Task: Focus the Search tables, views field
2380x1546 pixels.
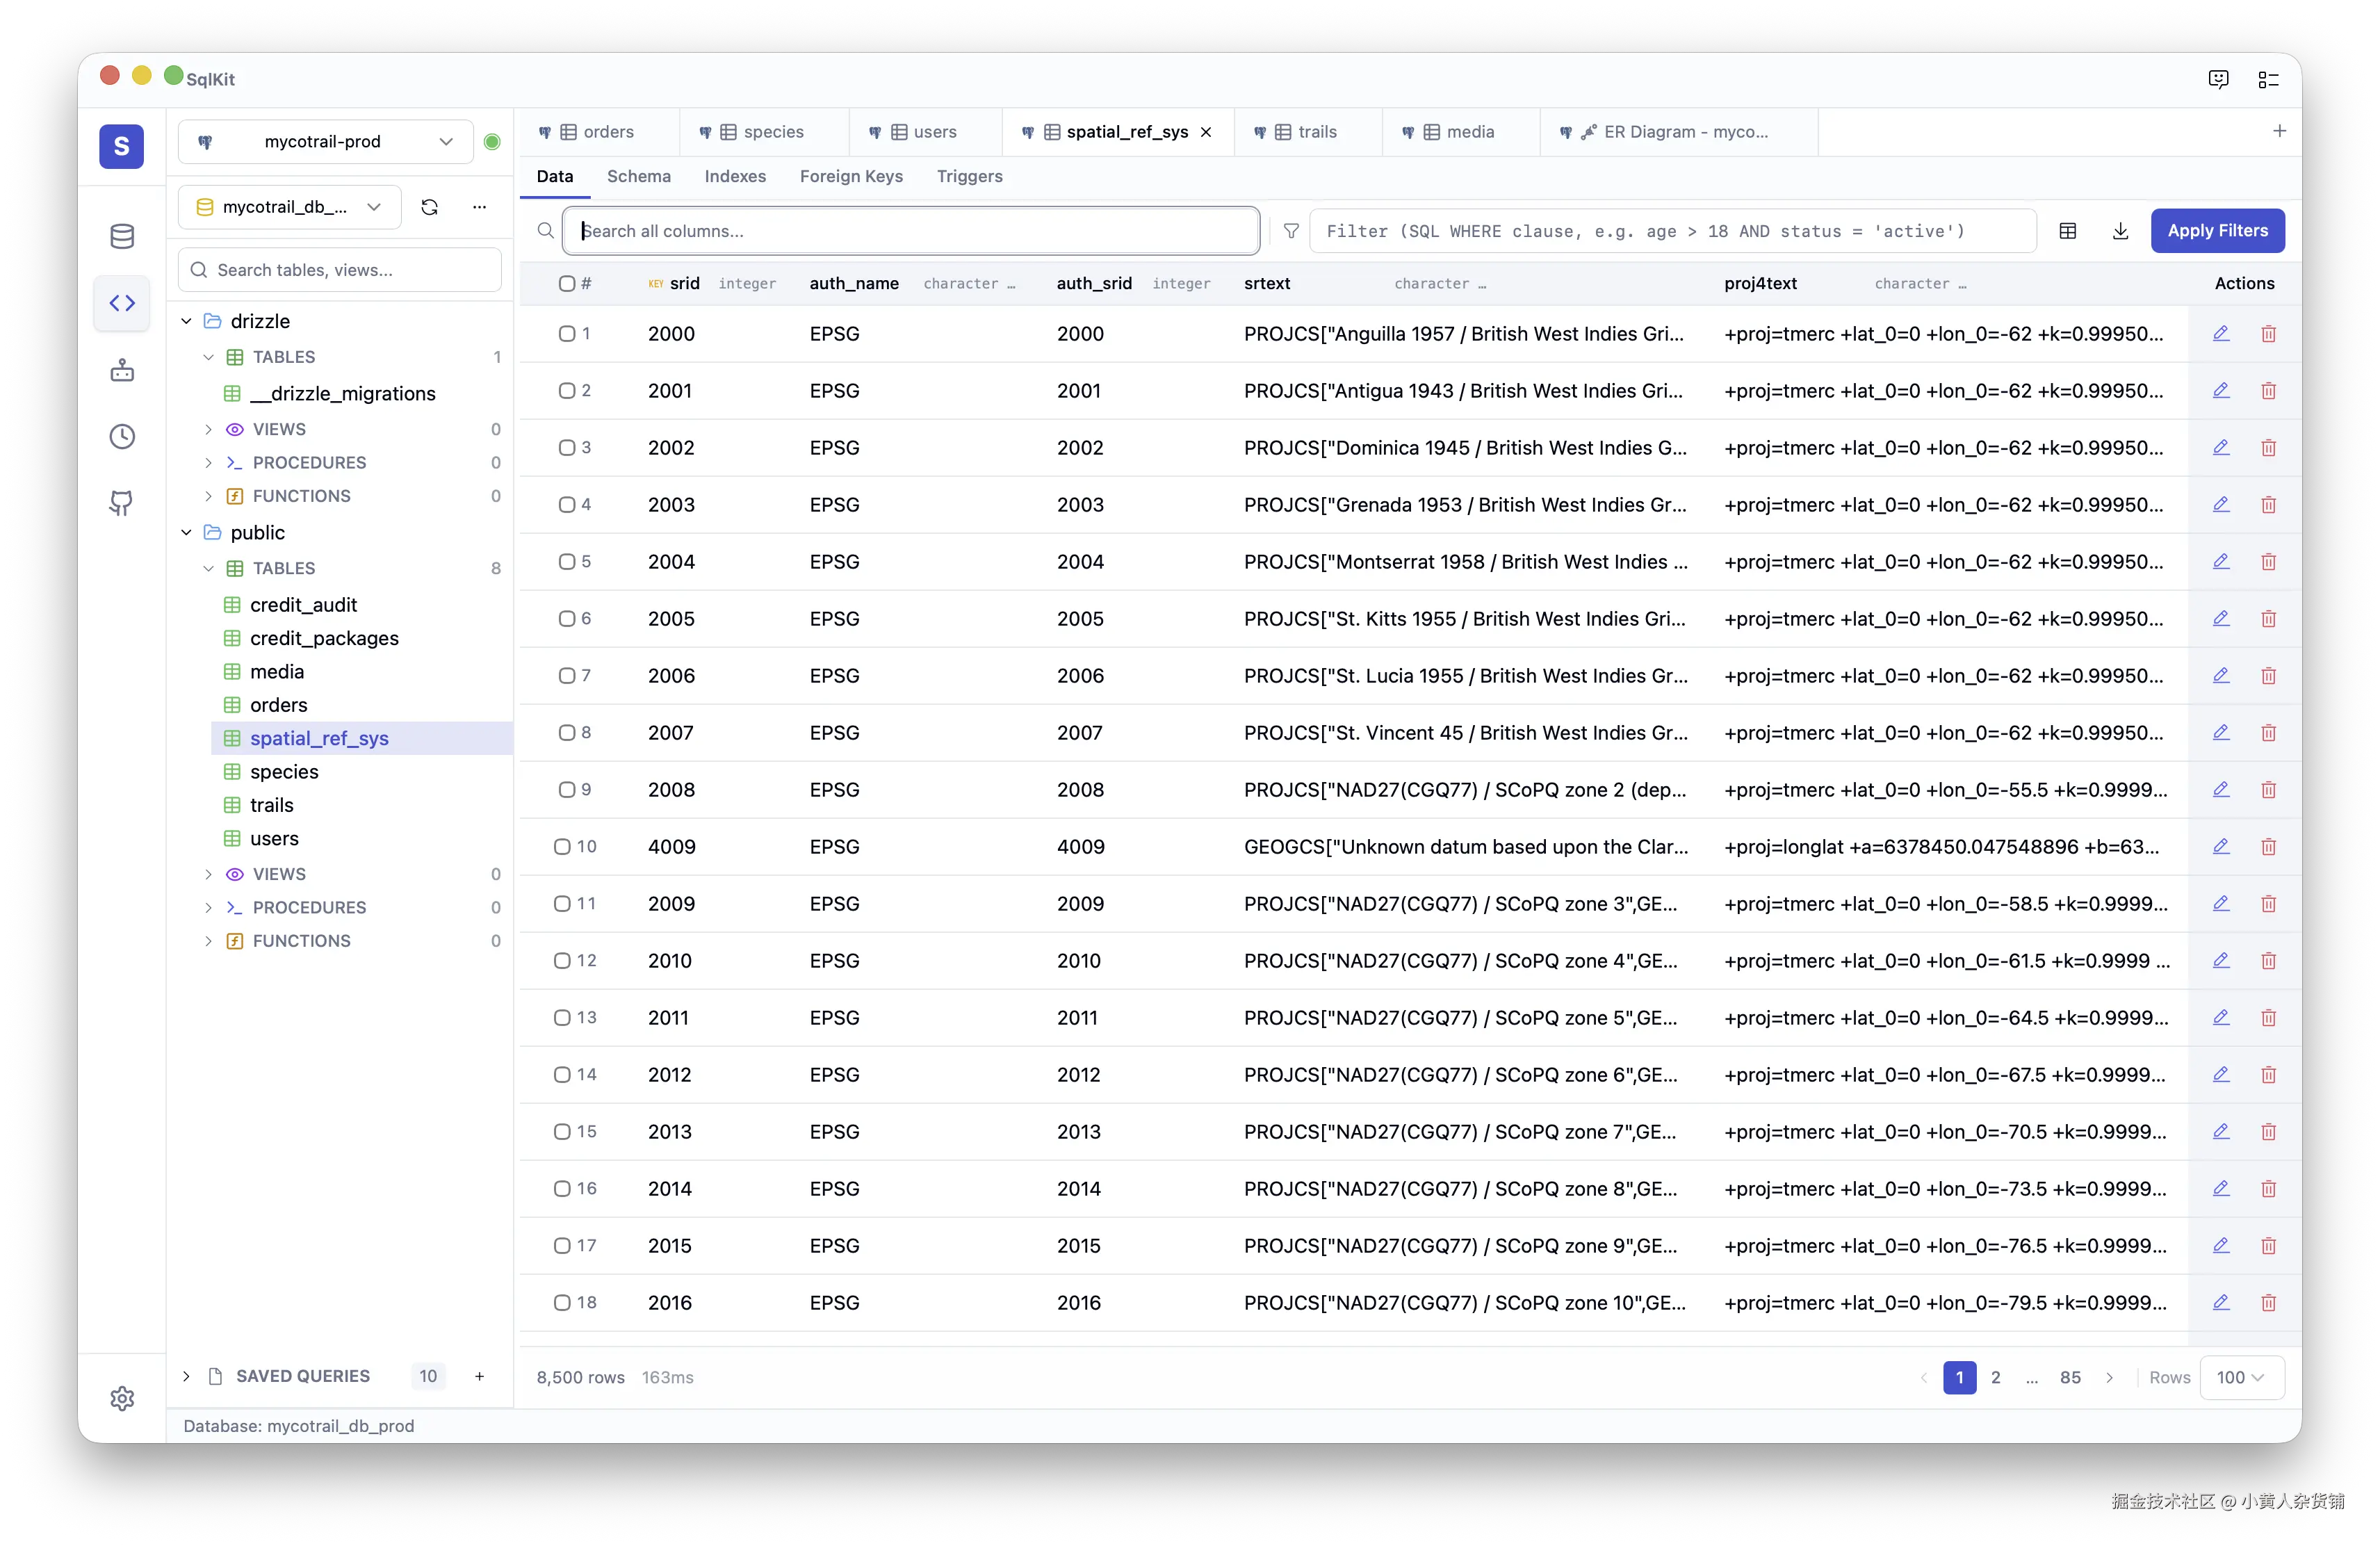Action: pyautogui.click(x=340, y=270)
